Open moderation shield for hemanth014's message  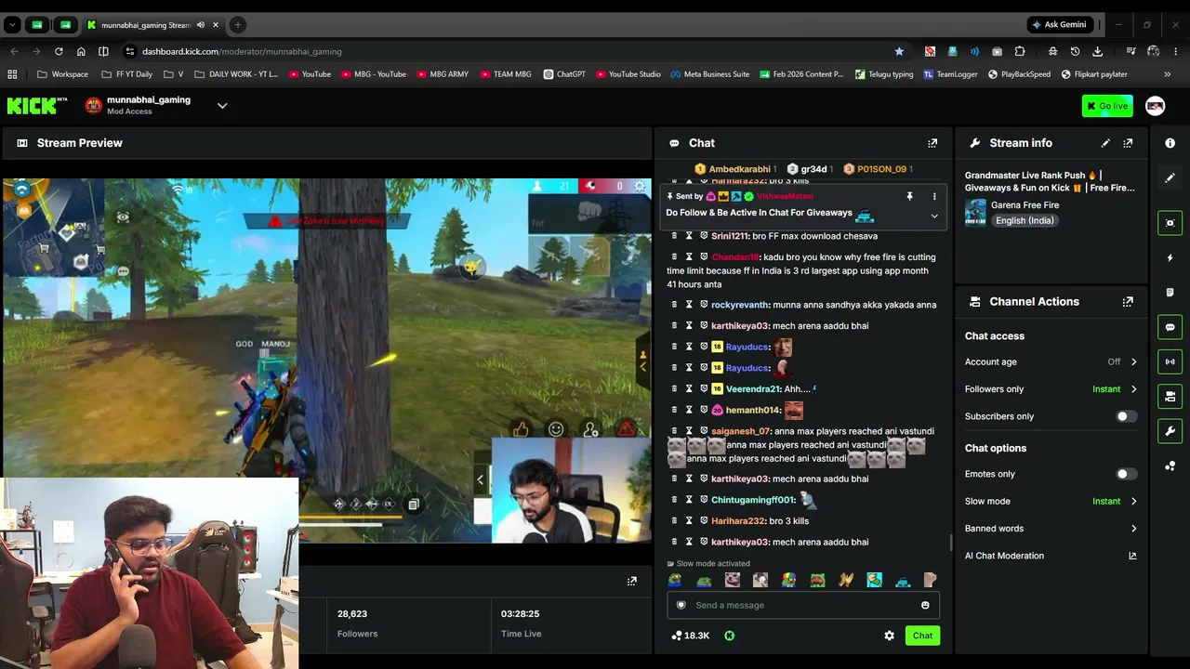pos(704,410)
